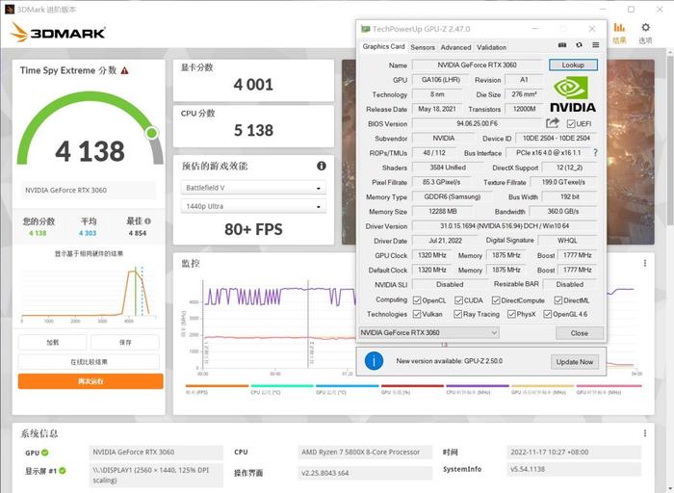Image resolution: width=674 pixels, height=493 pixels.
Task: Click the Driver Version field
Action: (x=505, y=225)
